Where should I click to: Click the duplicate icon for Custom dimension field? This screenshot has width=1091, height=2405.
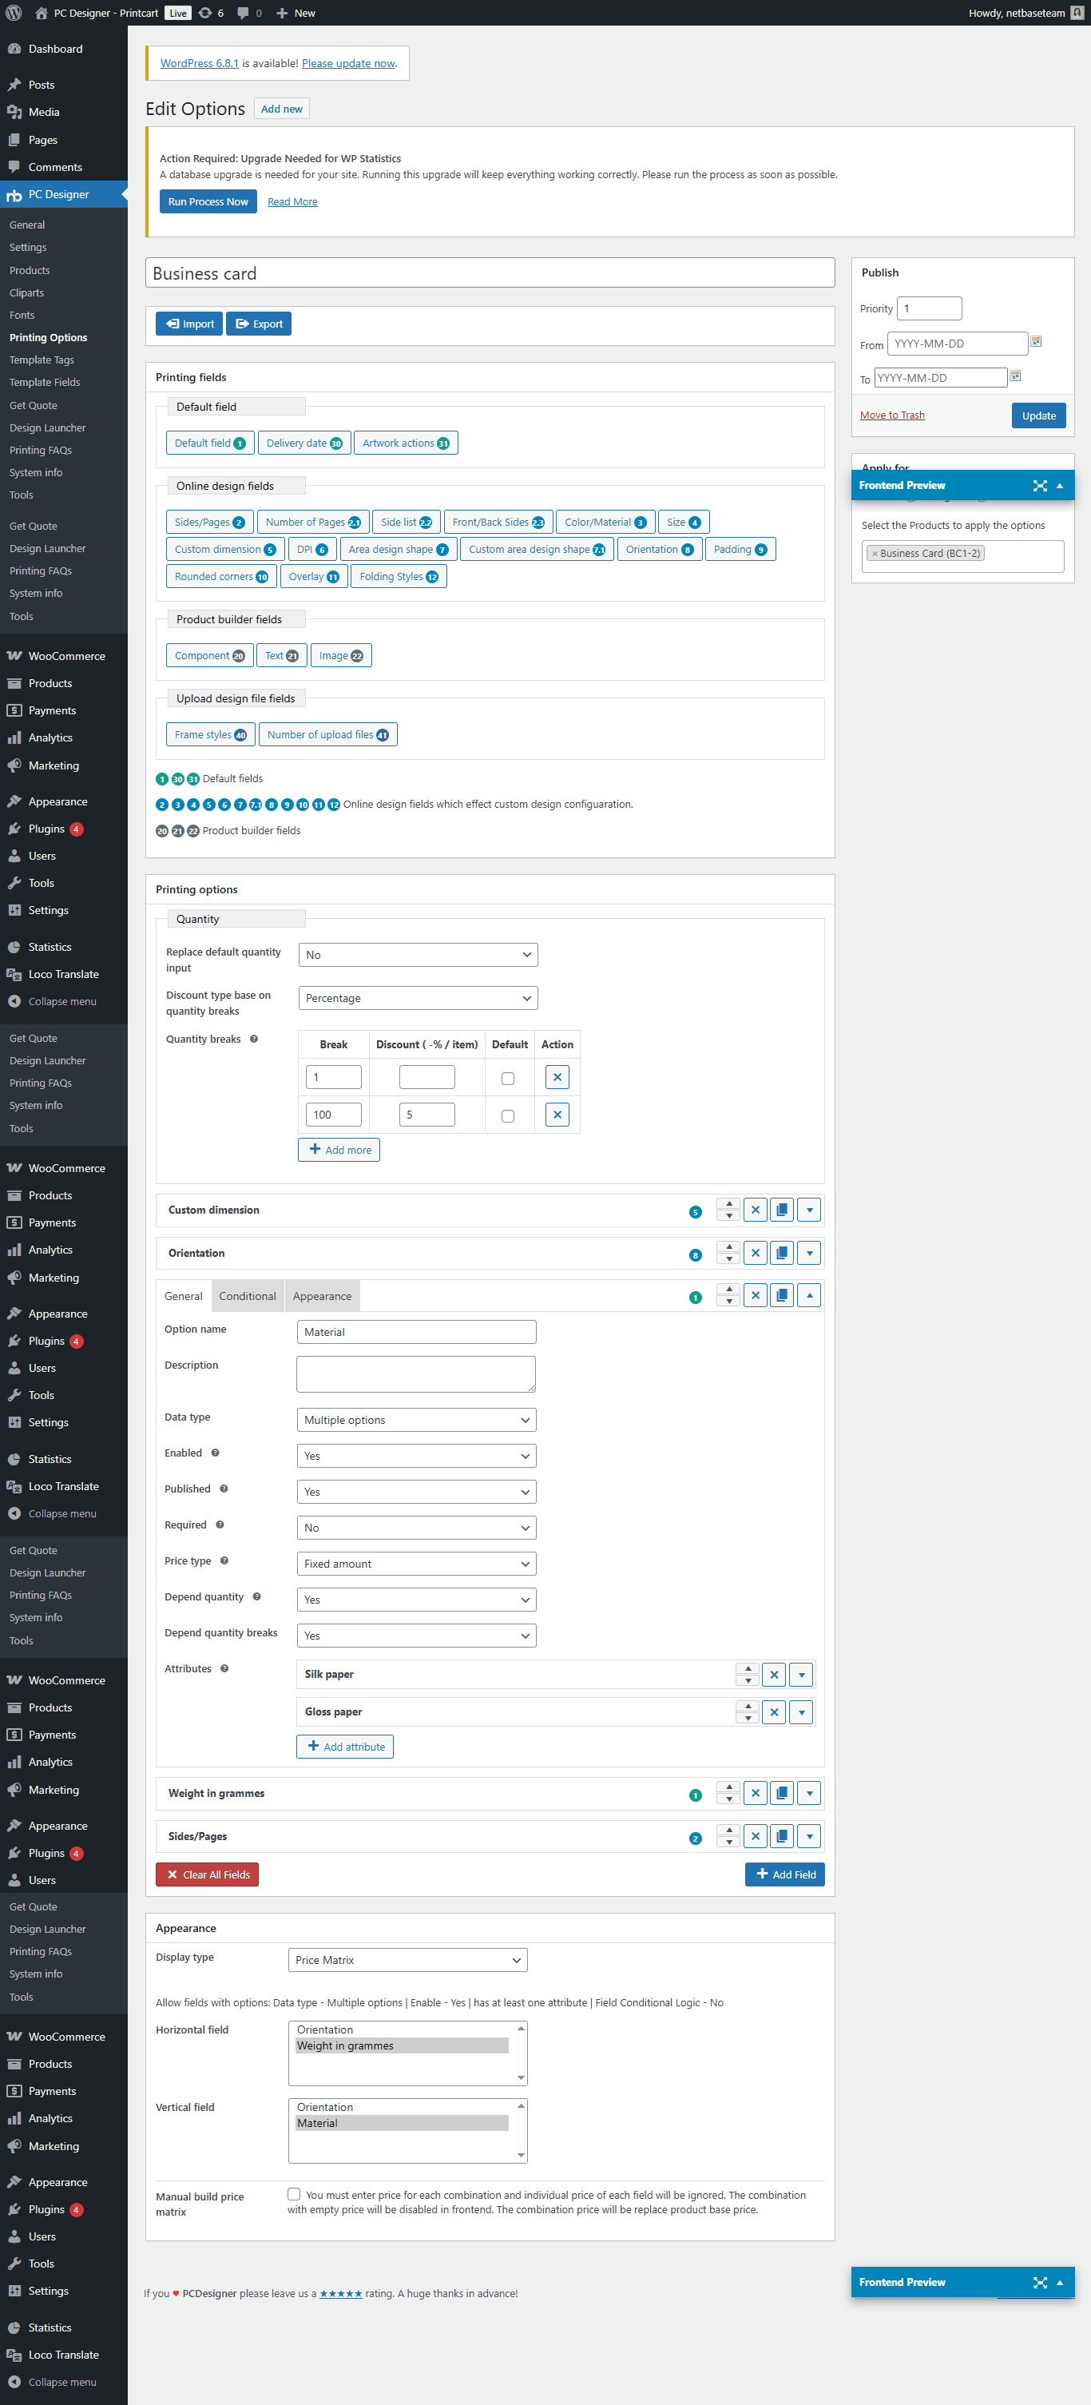click(782, 1210)
